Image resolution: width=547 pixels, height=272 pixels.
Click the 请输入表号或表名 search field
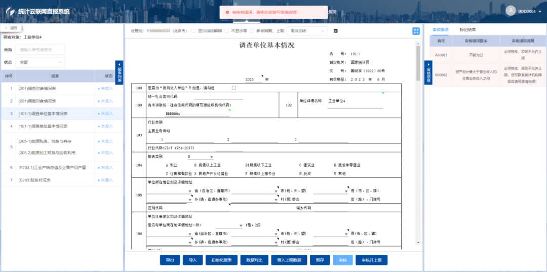pyautogui.click(x=40, y=50)
